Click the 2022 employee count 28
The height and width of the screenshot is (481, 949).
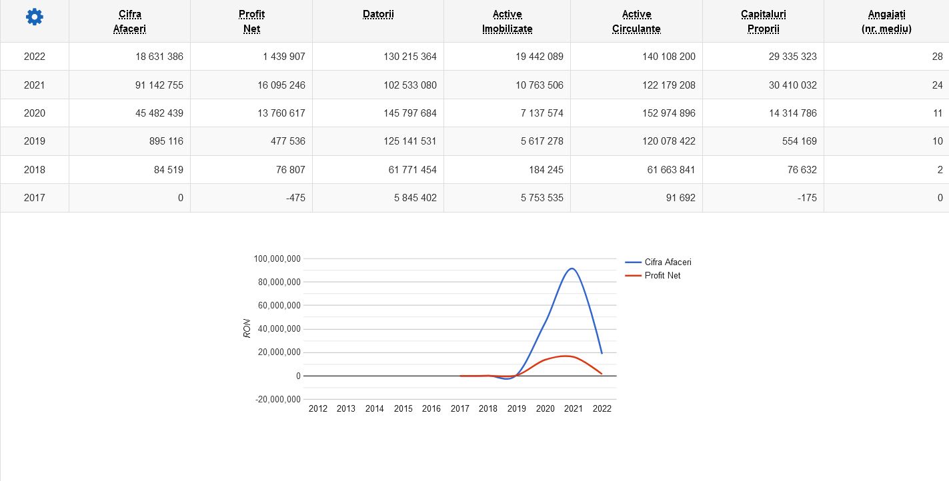pos(938,57)
